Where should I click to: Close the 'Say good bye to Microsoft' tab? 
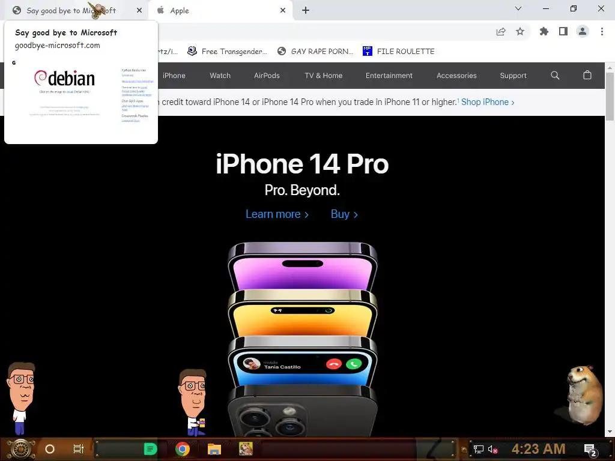[139, 11]
